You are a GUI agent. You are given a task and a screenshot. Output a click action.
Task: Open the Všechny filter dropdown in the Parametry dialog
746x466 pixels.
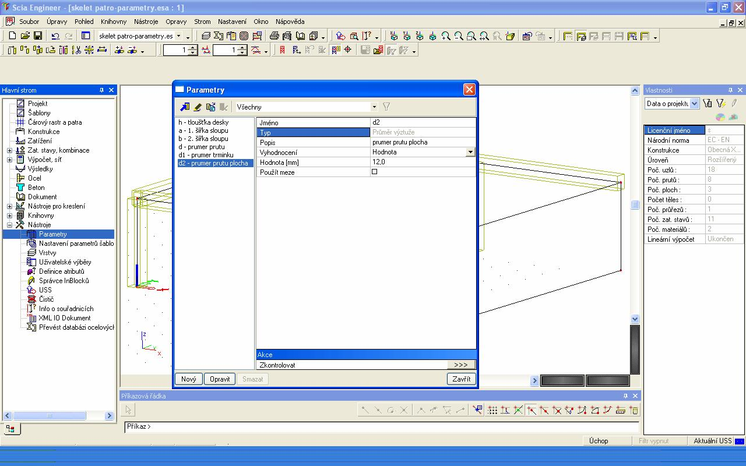pyautogui.click(x=374, y=107)
